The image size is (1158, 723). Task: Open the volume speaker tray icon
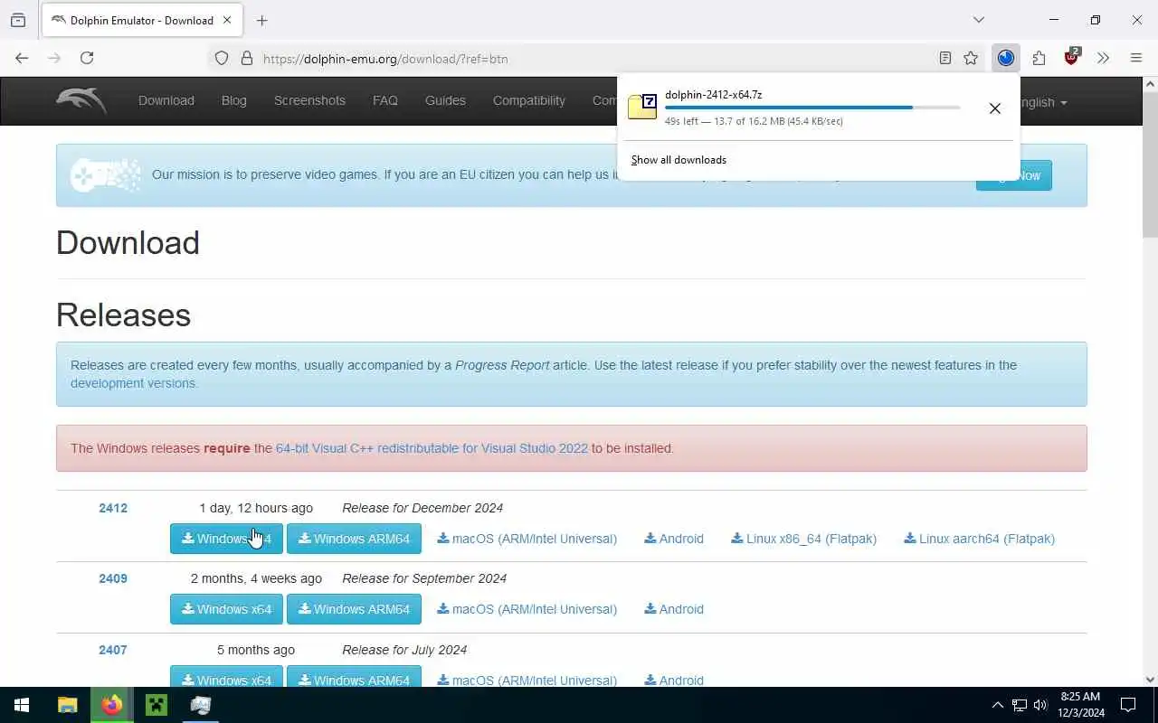(1040, 705)
